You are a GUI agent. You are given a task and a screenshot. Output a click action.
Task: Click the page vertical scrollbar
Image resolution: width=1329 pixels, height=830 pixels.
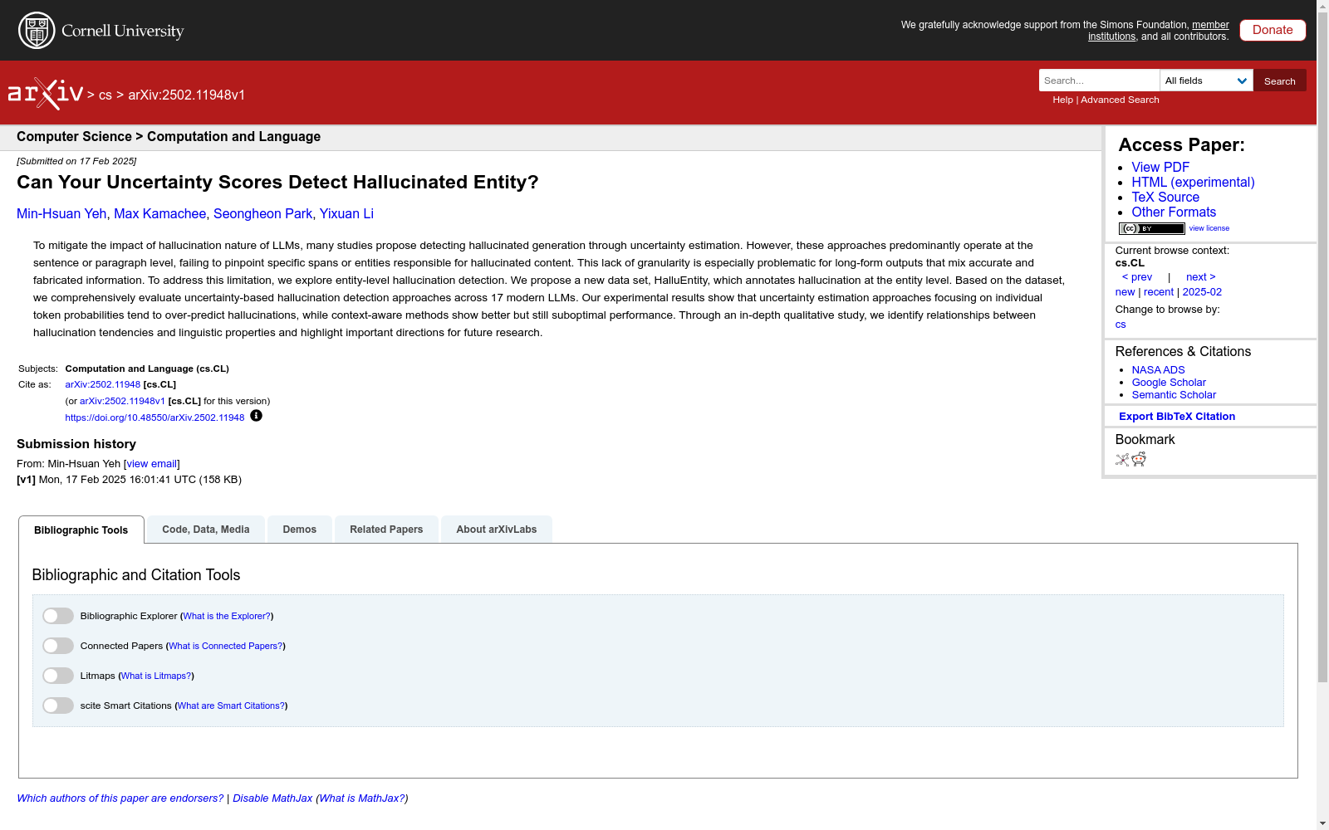click(x=1322, y=347)
